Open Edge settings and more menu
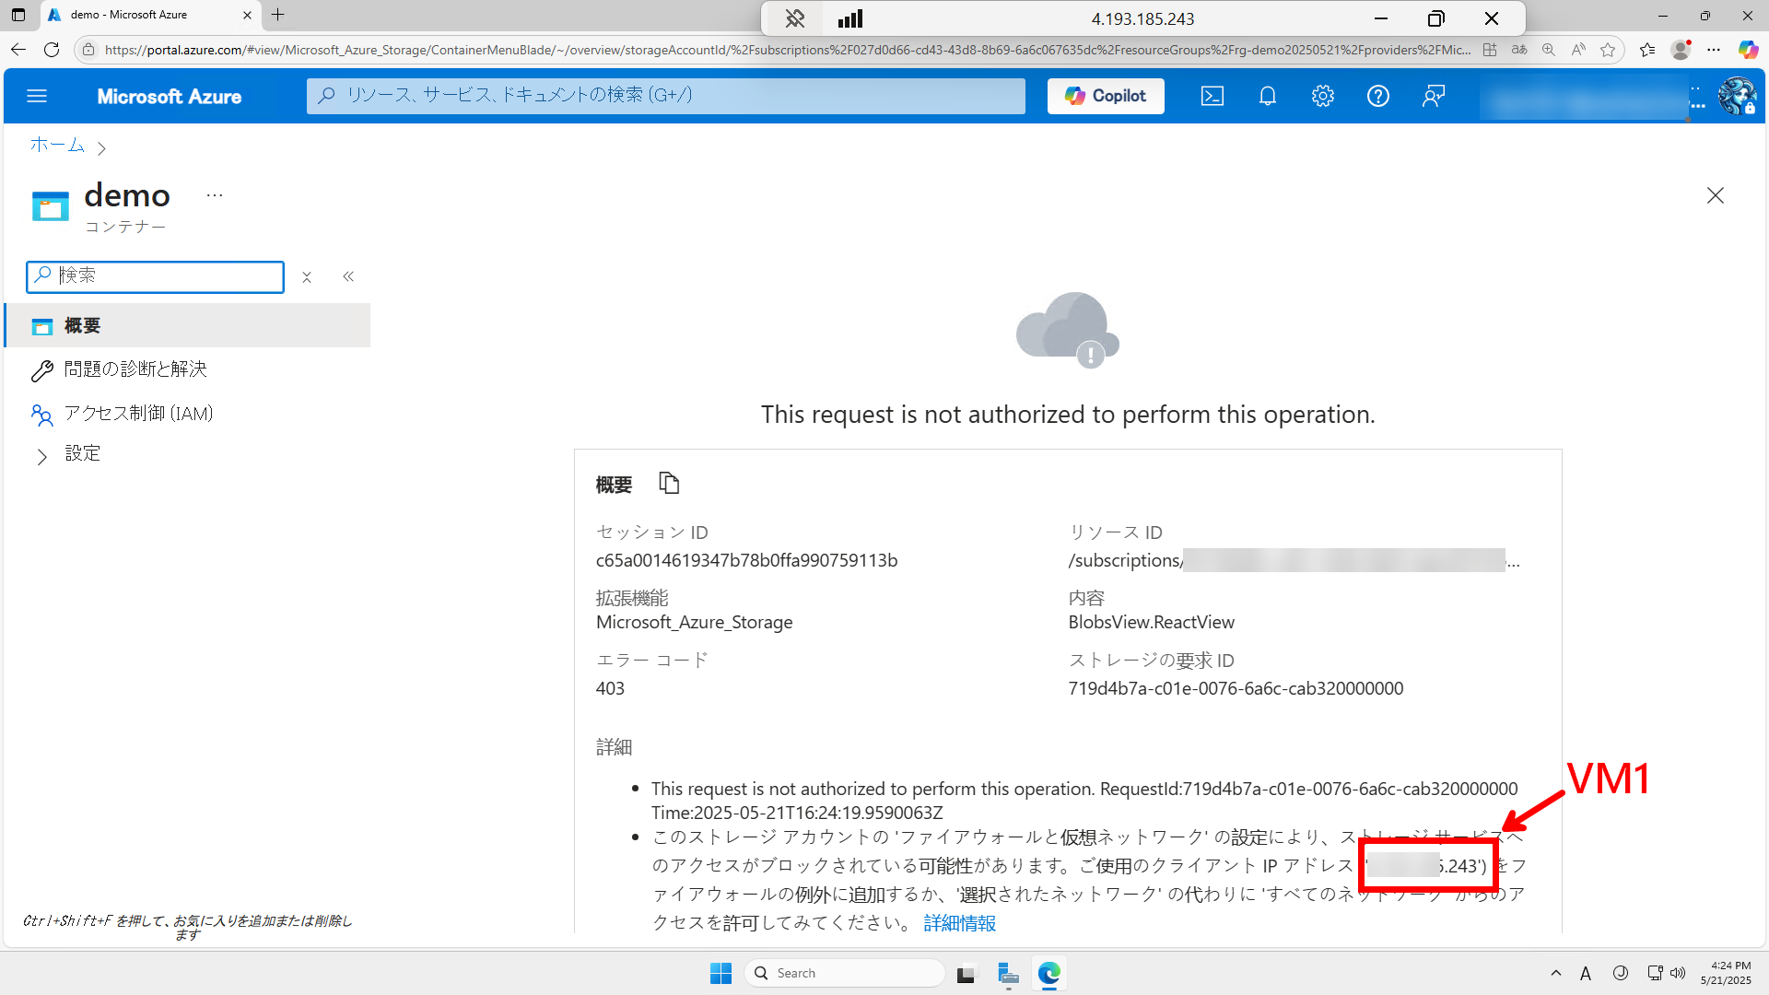Viewport: 1769px width, 995px height. (x=1714, y=50)
